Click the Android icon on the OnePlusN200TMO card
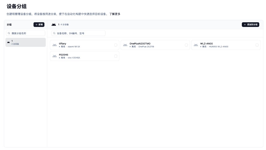 125,45
